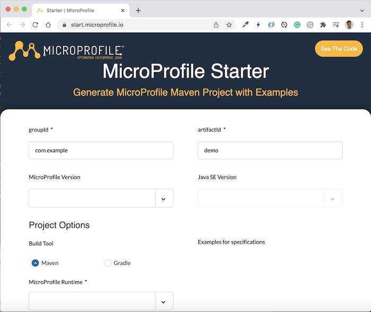Select the Starter | MicroProfile tab
Screen dimensions: 371x312
coord(81,11)
